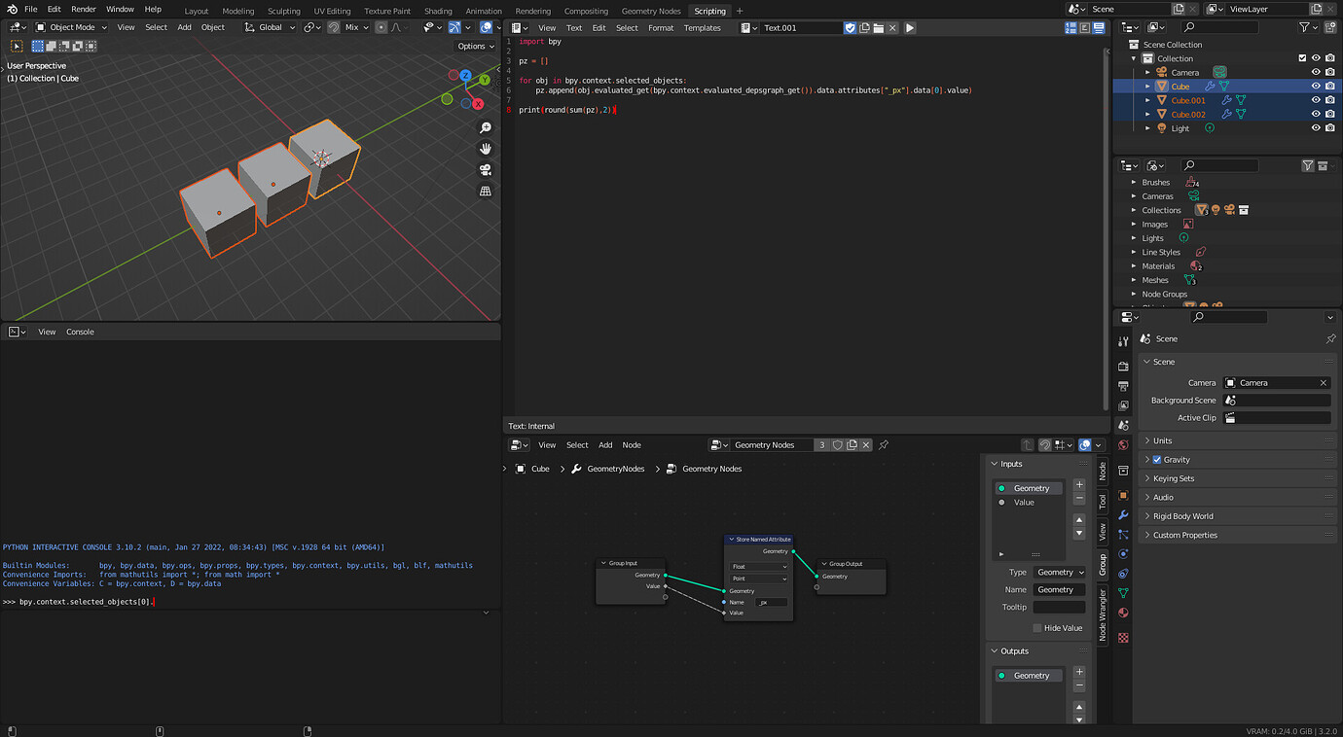This screenshot has height=737, width=1343.
Task: Open the Float data type dropdown
Action: (x=760, y=567)
